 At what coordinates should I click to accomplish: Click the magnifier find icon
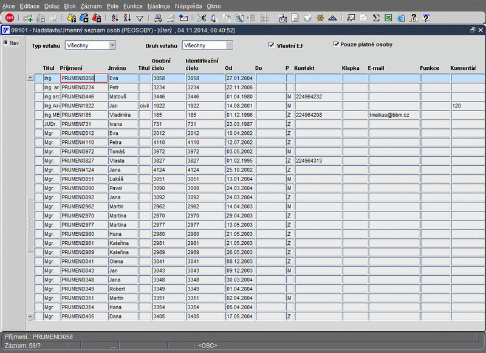click(x=239, y=18)
